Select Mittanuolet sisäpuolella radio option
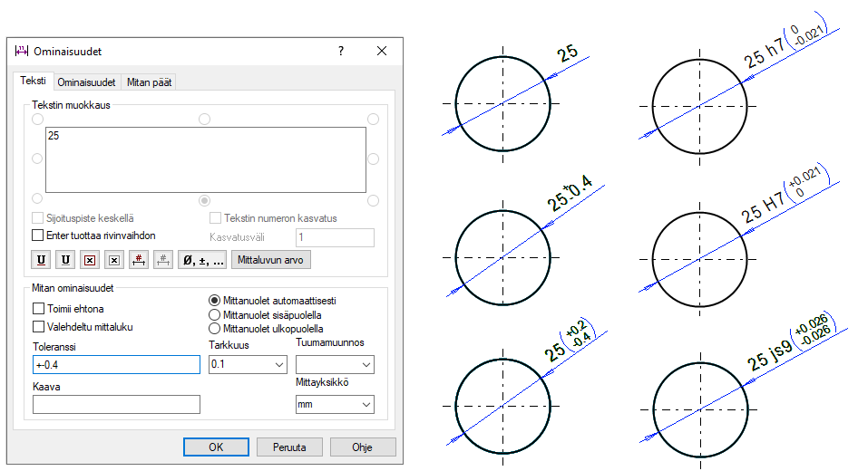The image size is (858, 471). click(215, 314)
